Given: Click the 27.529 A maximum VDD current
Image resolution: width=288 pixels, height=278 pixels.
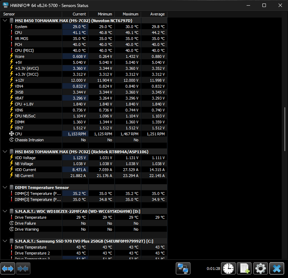Looking at the screenshot, I should 130,170.
